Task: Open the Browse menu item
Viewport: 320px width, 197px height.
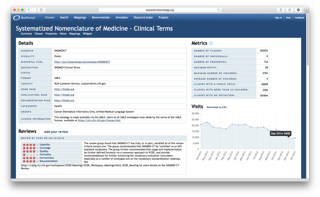Action: pos(50,18)
